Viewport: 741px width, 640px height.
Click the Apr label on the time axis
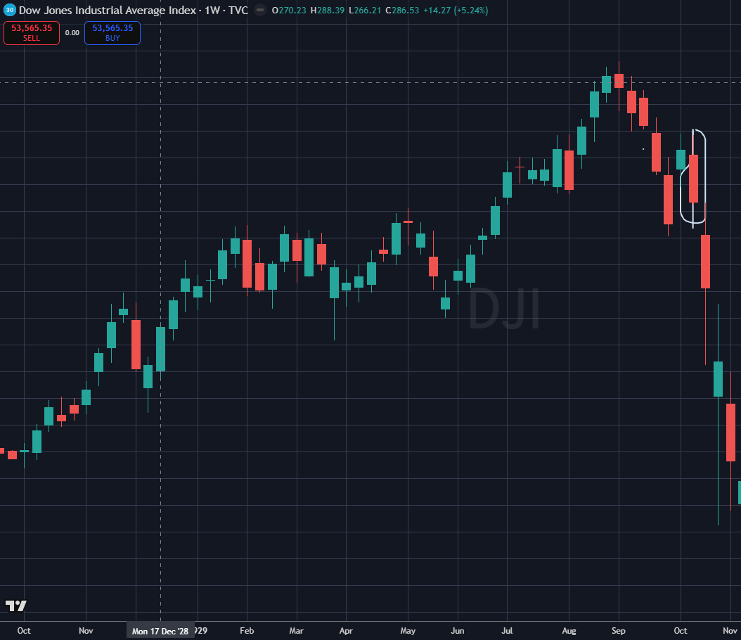[x=346, y=631]
